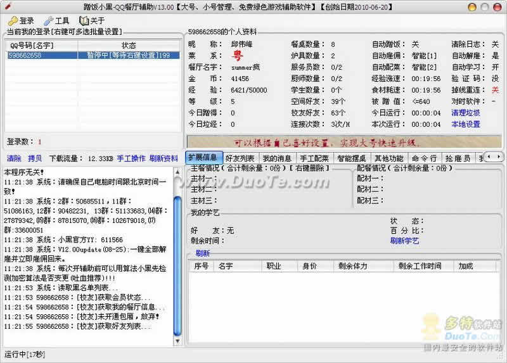The image size is (507, 363).
Task: Click the 剩余体力 column header
Action: 363,266
